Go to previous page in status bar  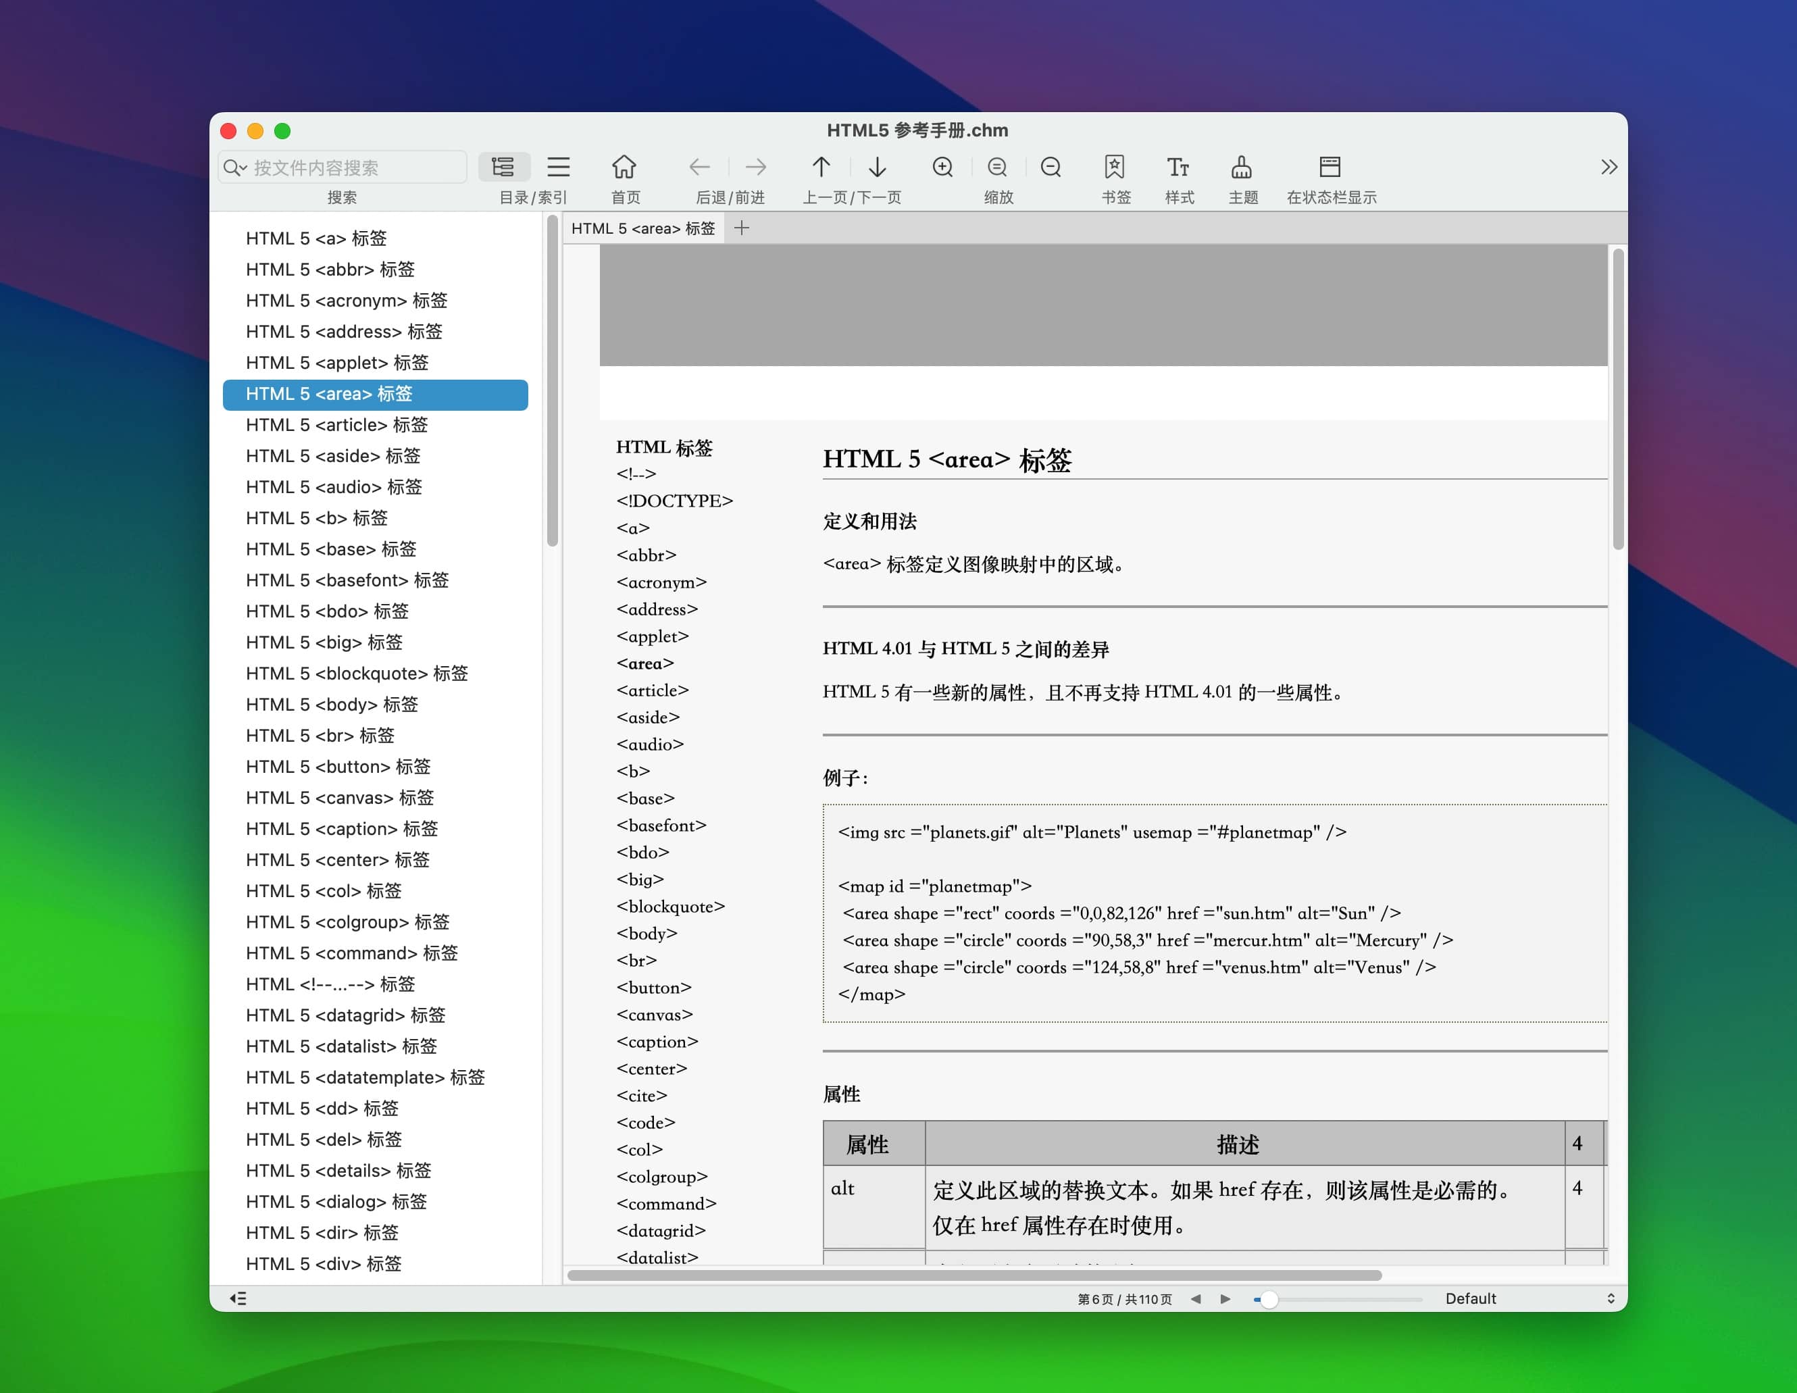(1196, 1298)
